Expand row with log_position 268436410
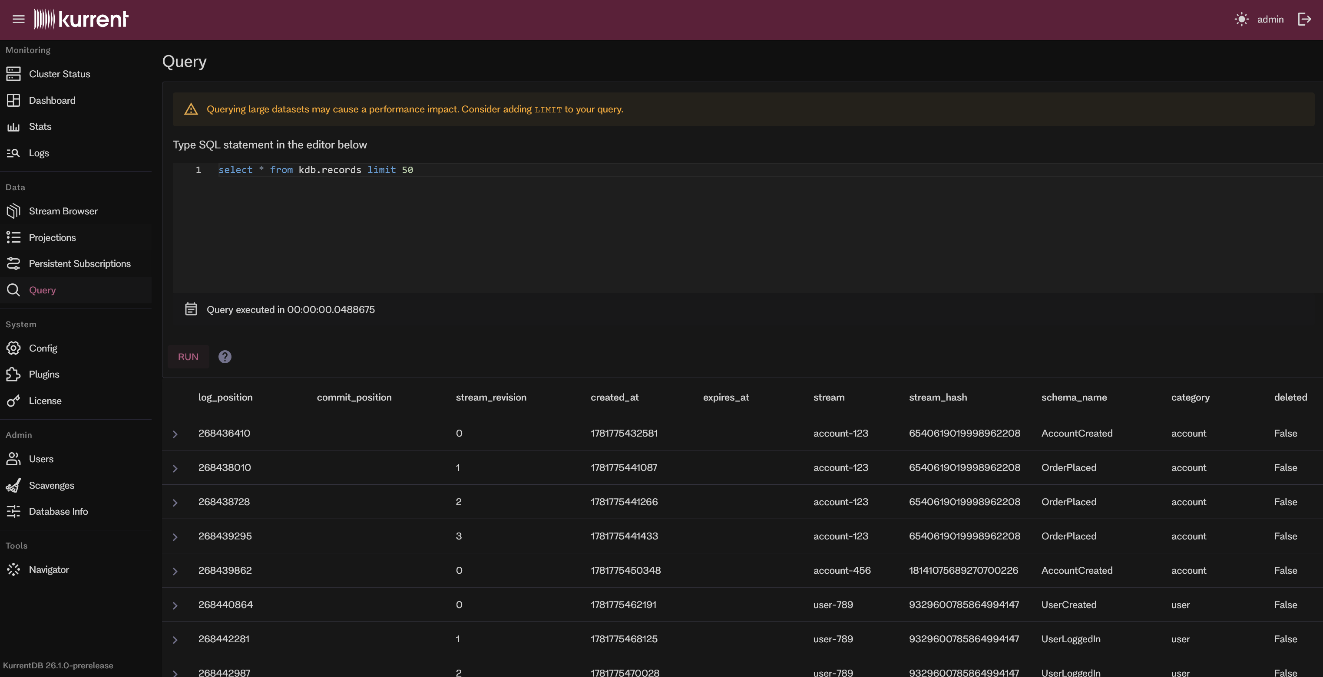This screenshot has height=677, width=1323. (175, 434)
